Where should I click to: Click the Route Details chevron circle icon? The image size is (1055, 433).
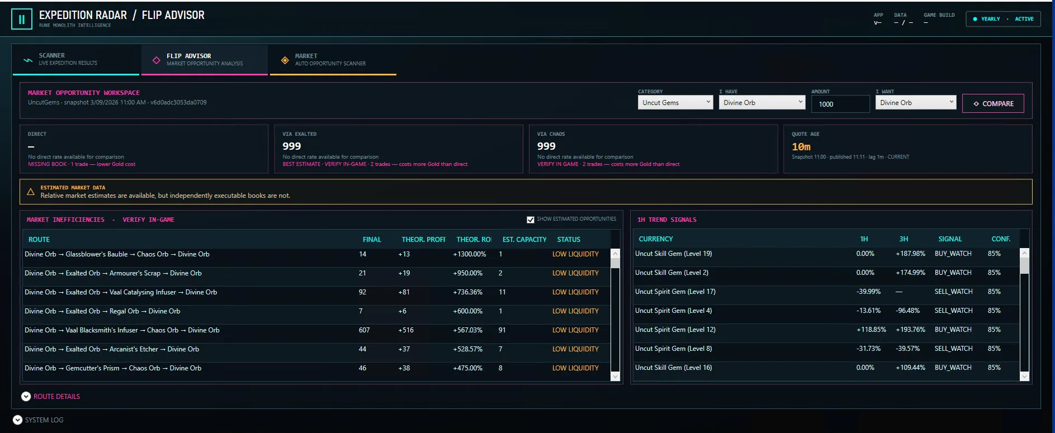(x=26, y=397)
